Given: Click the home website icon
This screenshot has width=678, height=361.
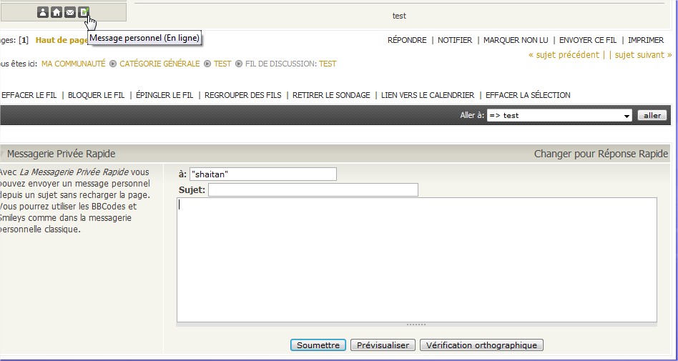Looking at the screenshot, I should (56, 12).
